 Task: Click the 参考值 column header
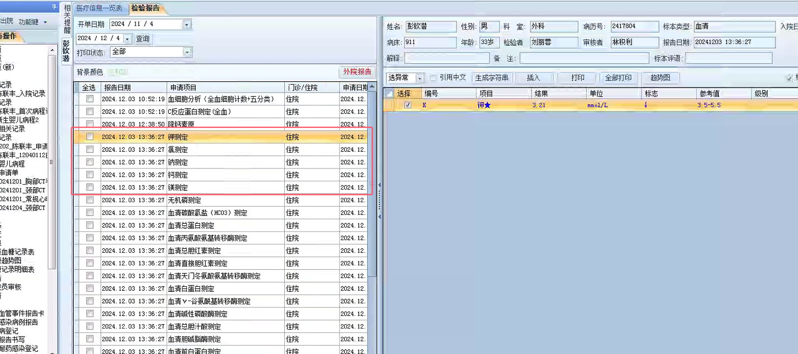click(x=724, y=94)
